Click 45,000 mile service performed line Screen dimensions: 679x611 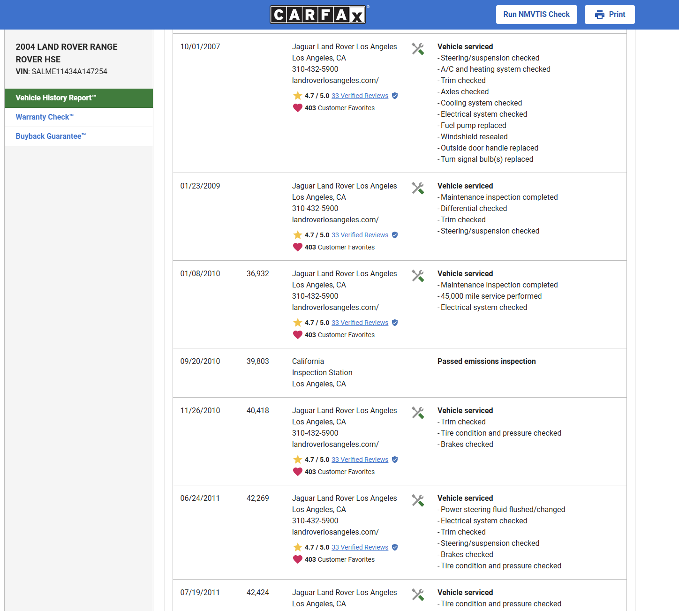click(490, 296)
